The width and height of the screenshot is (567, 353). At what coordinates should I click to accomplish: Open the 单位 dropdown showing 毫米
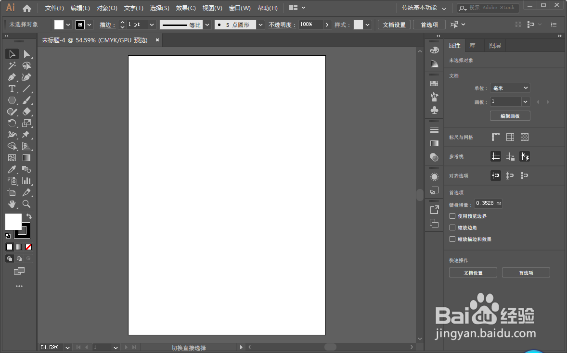tap(510, 88)
